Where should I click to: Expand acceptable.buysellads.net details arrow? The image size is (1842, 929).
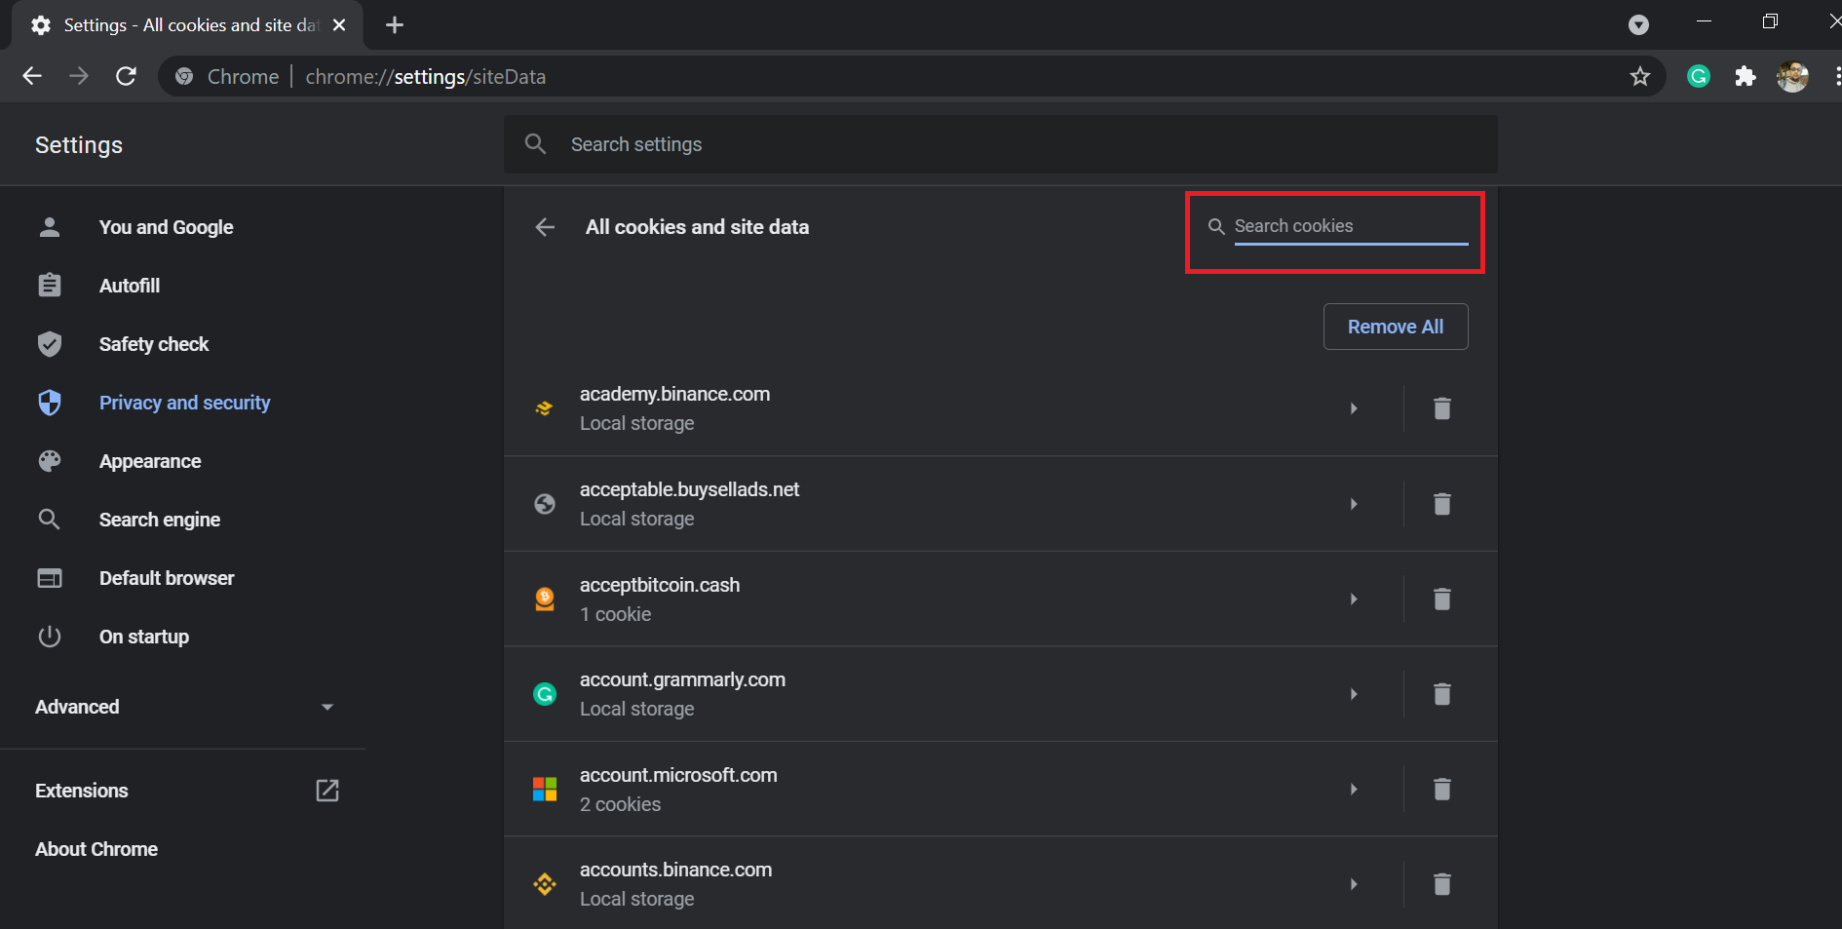pos(1354,504)
